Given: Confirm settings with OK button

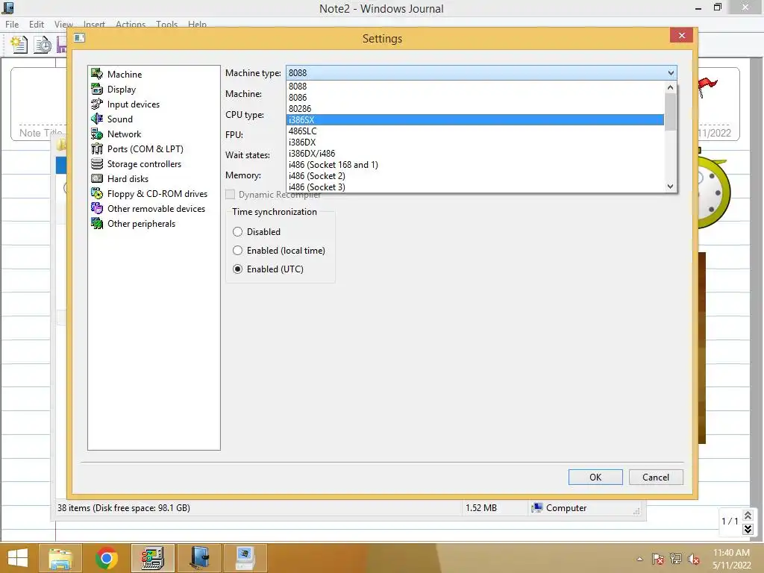Looking at the screenshot, I should (x=595, y=477).
